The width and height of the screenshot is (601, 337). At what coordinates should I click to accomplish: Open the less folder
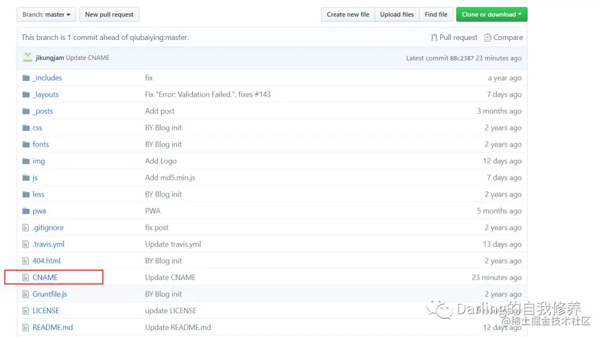[38, 194]
